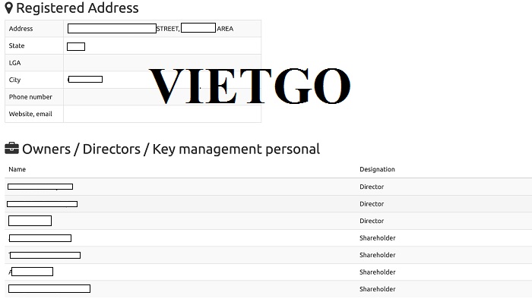Image resolution: width=532 pixels, height=308 pixels.
Task: Click the empty Phone number value cell
Action: 162,97
